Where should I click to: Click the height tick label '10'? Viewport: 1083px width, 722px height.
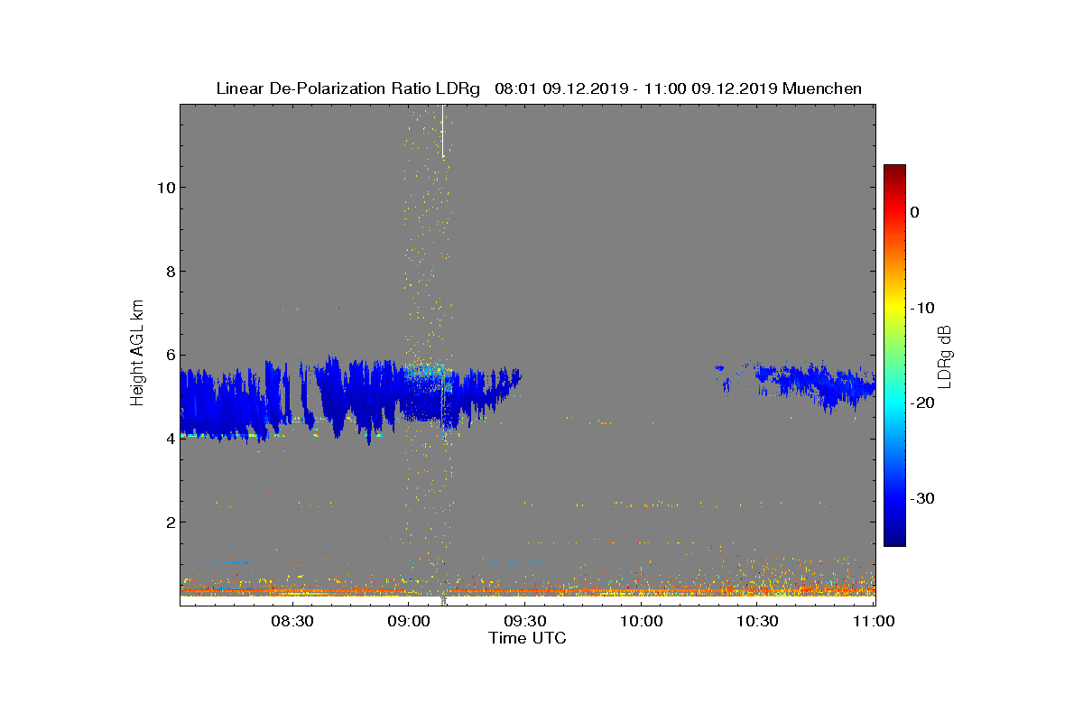[x=165, y=188]
